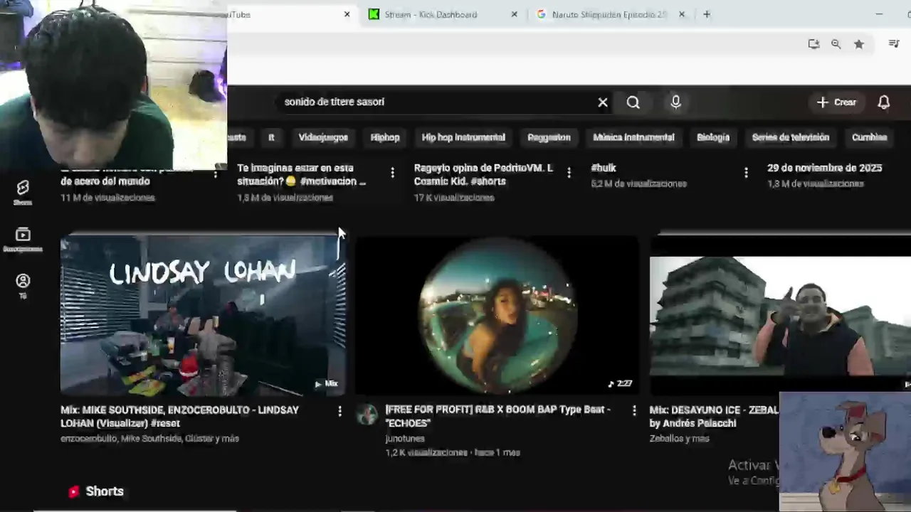Select the Música instrumental chip

pos(633,137)
